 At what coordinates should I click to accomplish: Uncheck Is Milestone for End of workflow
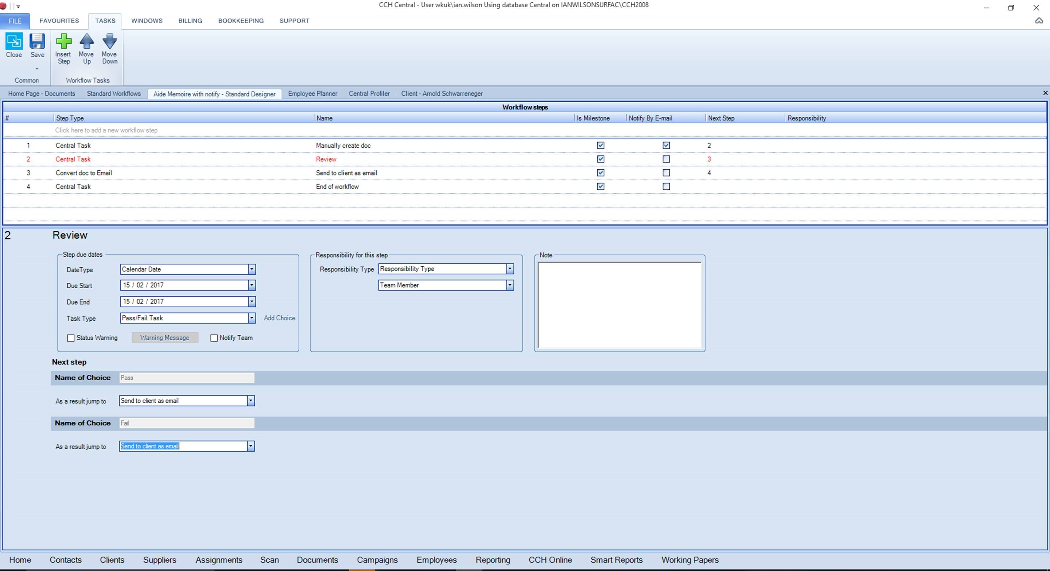pyautogui.click(x=600, y=186)
